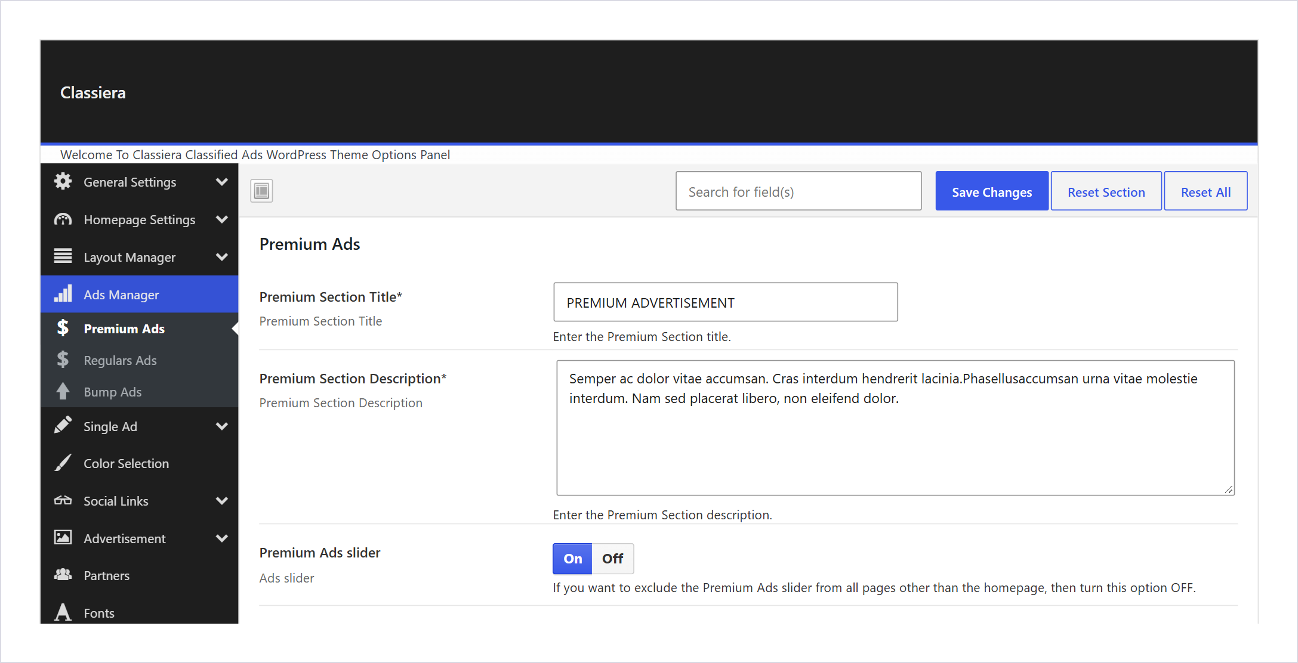The image size is (1298, 663).
Task: Click the Homepage Settings dashboard icon
Action: pos(63,219)
